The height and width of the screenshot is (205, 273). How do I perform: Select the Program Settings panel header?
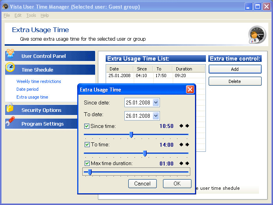tap(41, 124)
